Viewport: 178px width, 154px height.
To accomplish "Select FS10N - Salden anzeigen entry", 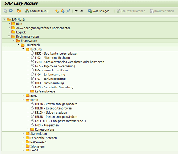I will tap(51, 113).
